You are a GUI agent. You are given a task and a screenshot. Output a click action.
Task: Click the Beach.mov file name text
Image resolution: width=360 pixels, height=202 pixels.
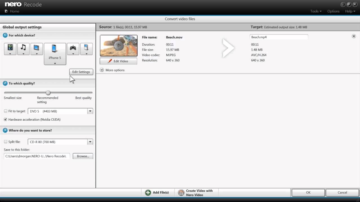[x=174, y=37]
